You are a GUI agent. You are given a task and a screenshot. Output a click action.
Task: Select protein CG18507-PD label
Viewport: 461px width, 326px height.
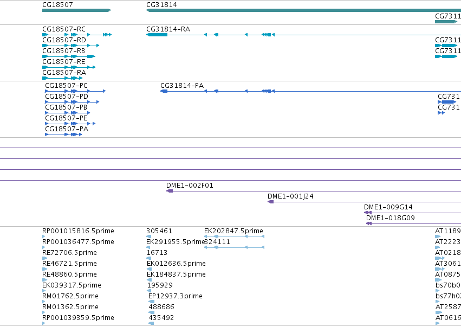pos(67,97)
